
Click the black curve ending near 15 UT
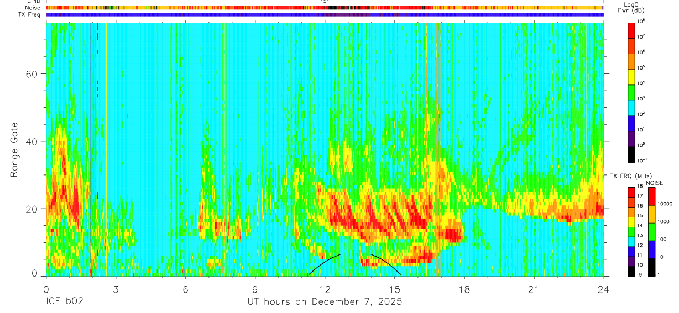pyautogui.click(x=386, y=263)
